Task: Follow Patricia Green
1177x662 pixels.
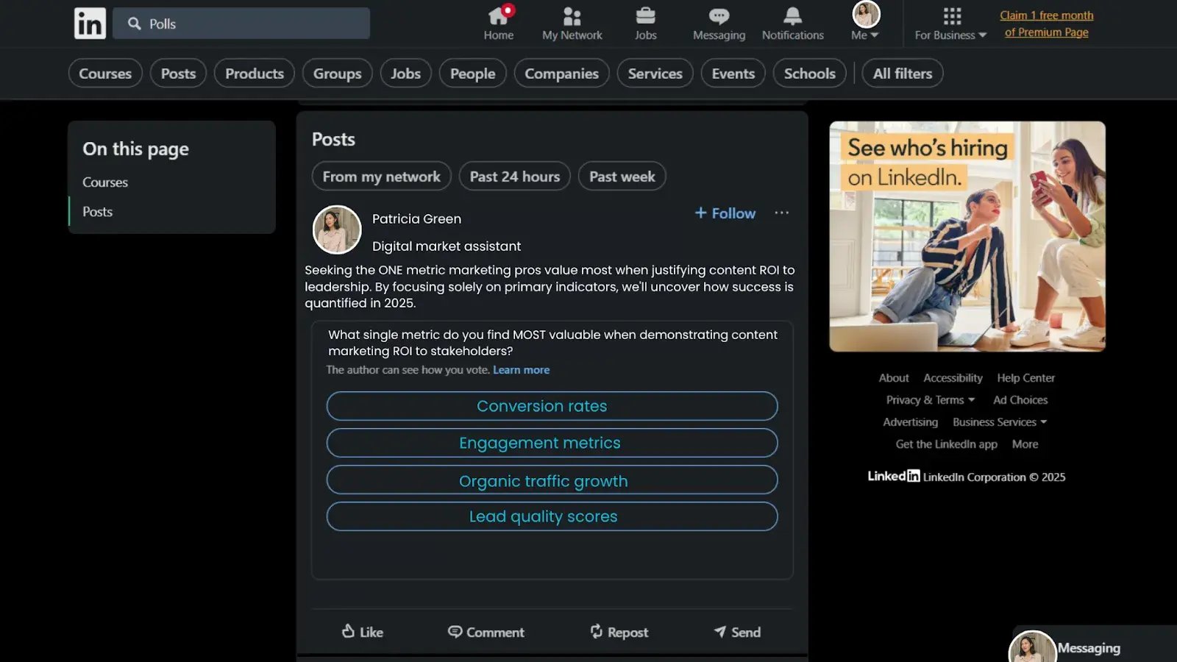Action: pos(725,213)
